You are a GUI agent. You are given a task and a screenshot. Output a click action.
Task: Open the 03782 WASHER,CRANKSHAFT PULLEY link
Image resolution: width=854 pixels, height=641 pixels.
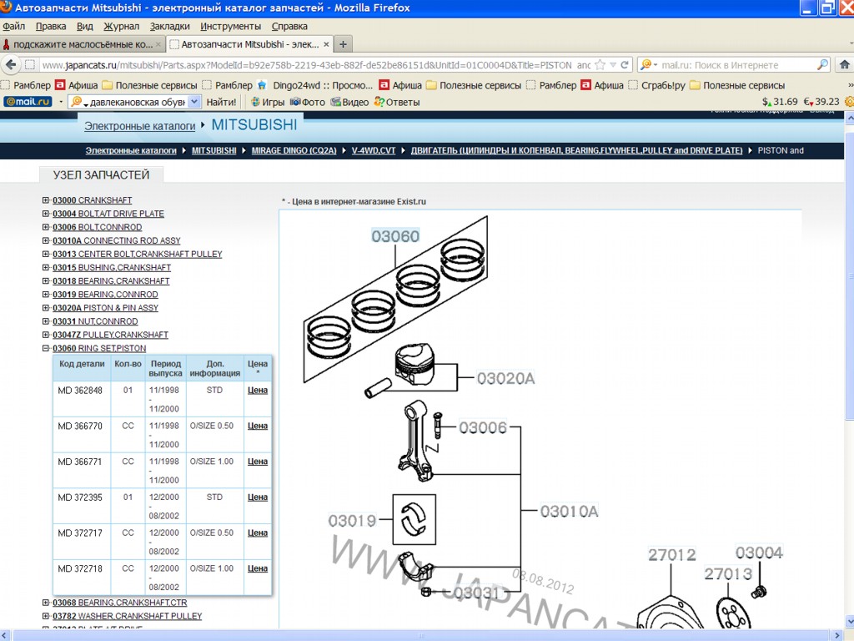(127, 616)
